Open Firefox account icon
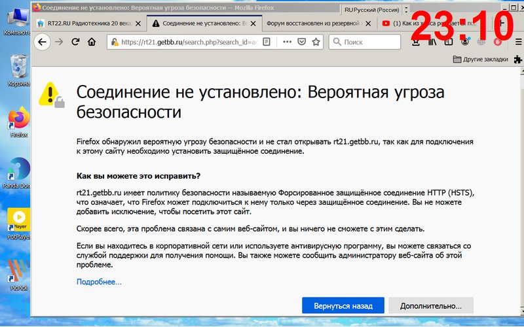Image resolution: width=524 pixels, height=327 pixels. pos(465,42)
